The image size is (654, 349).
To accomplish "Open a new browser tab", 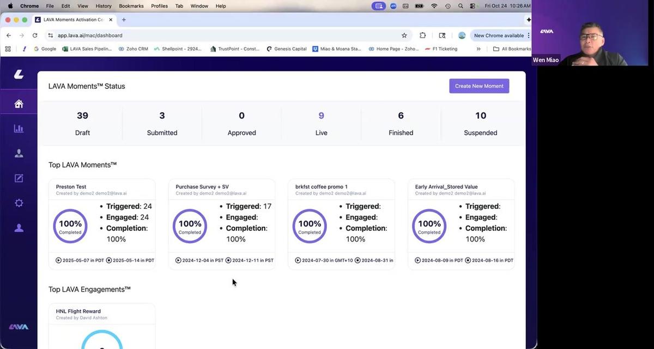I will tap(124, 20).
